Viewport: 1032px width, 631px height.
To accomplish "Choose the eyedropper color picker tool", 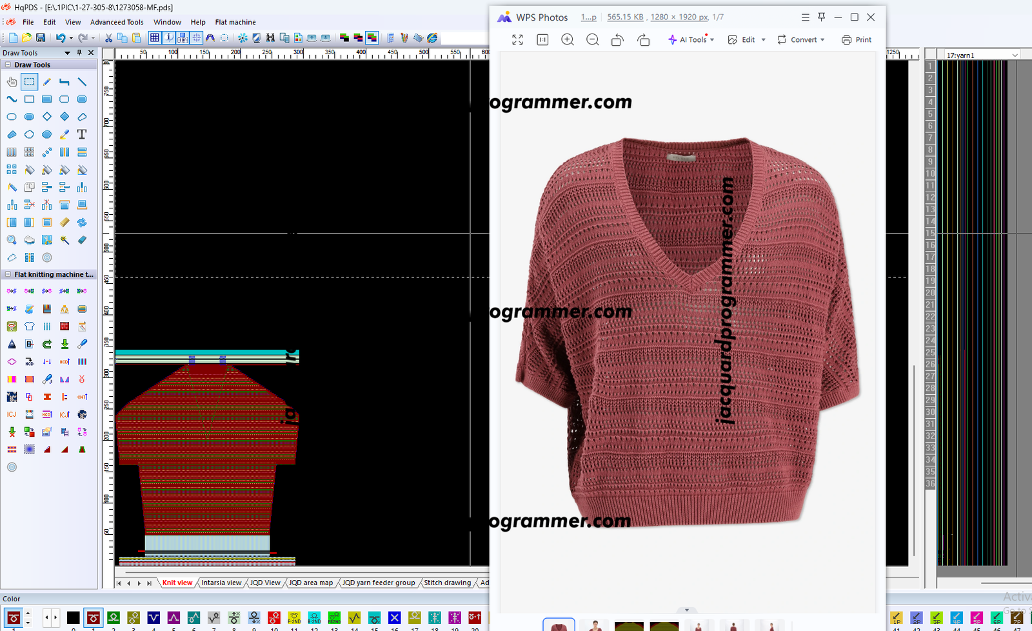I will 64,134.
